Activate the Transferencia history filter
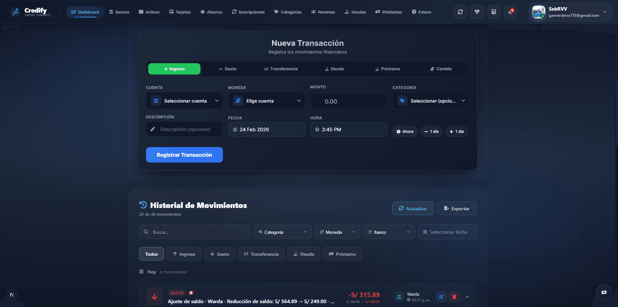The width and height of the screenshot is (618, 307). coord(261,254)
